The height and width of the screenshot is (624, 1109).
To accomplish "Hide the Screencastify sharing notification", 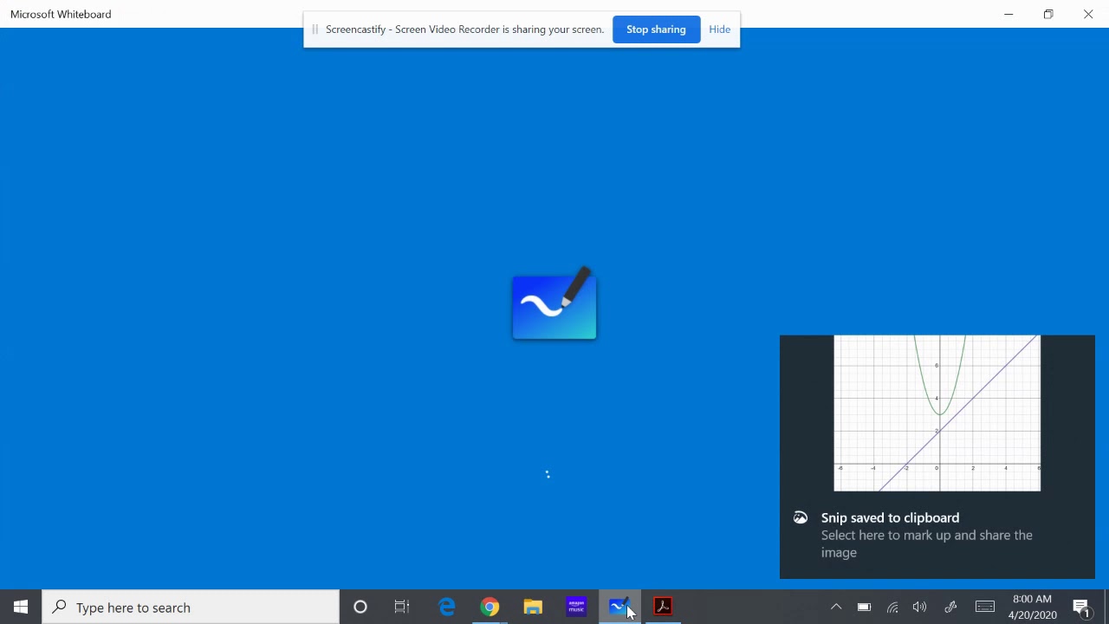I will coord(719,29).
